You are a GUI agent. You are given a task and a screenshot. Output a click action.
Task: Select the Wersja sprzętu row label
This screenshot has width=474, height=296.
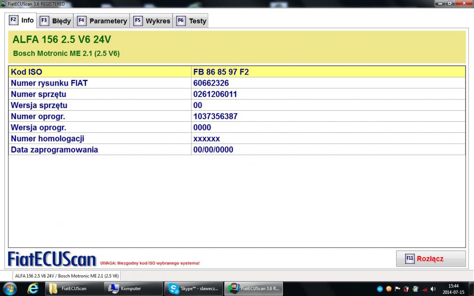coord(100,105)
